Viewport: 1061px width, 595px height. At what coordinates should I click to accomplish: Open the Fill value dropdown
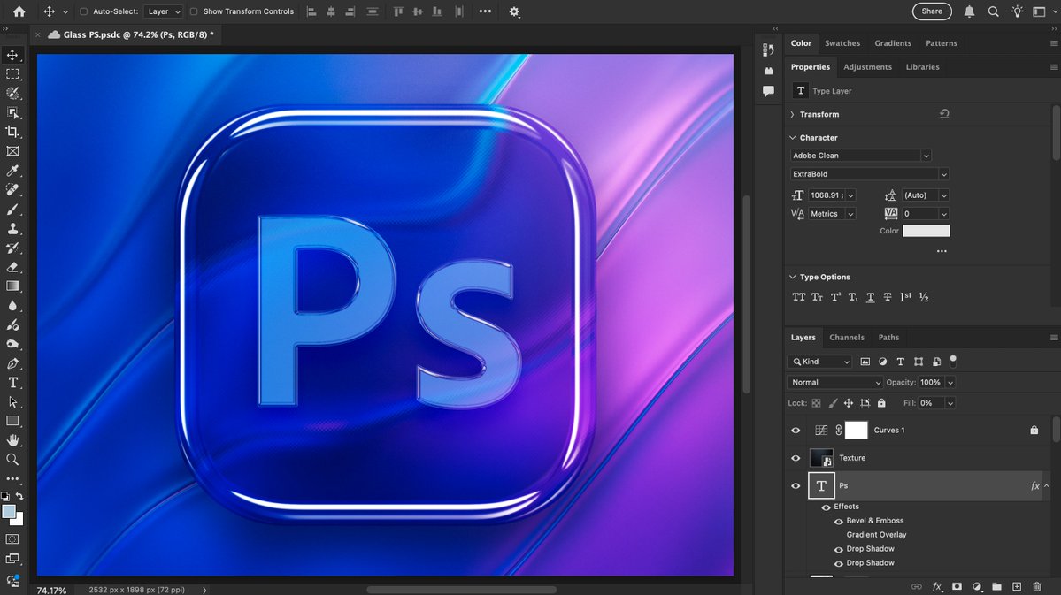(x=950, y=403)
